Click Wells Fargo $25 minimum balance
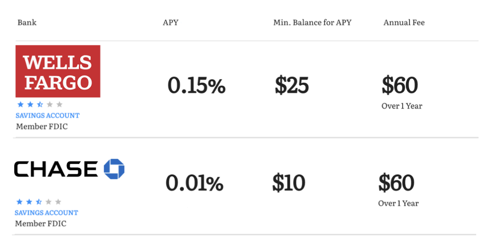 [x=292, y=85]
